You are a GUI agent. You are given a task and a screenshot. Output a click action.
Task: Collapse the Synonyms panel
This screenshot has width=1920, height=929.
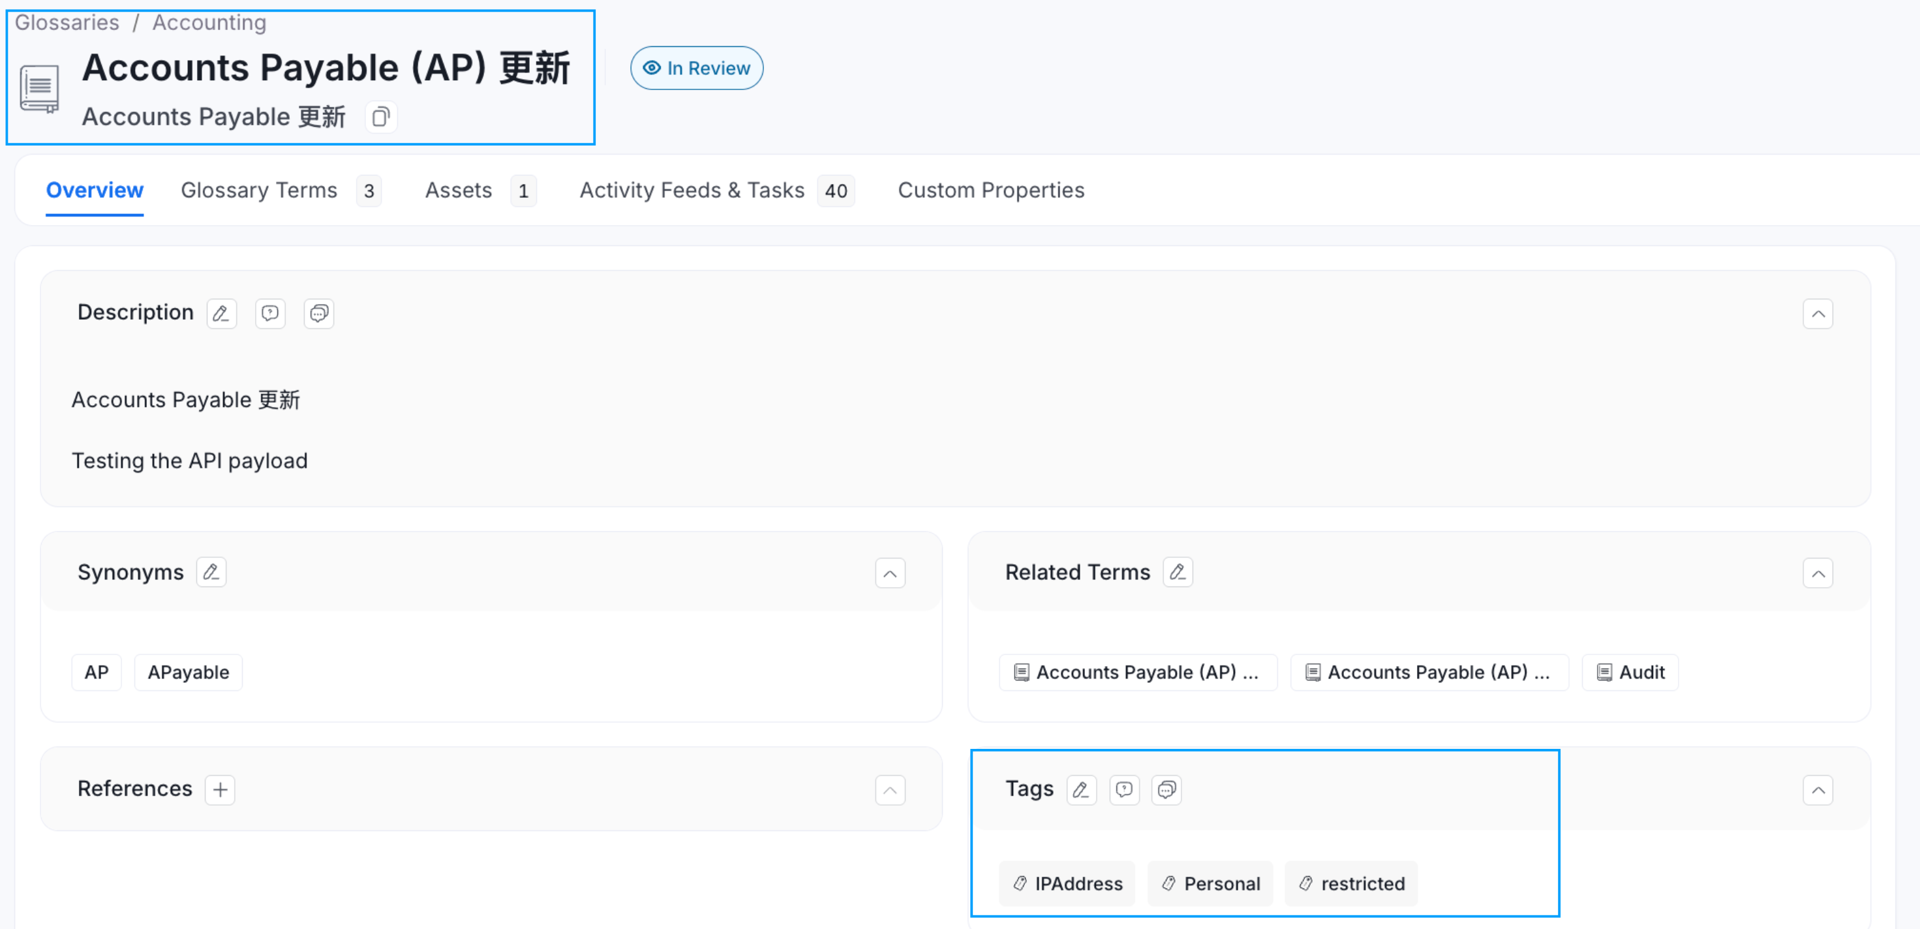pos(890,573)
